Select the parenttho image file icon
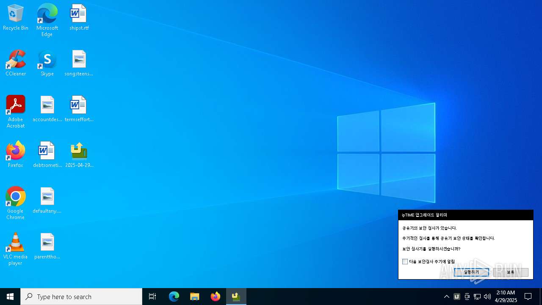Viewport: 542px width, 305px height. point(47,247)
